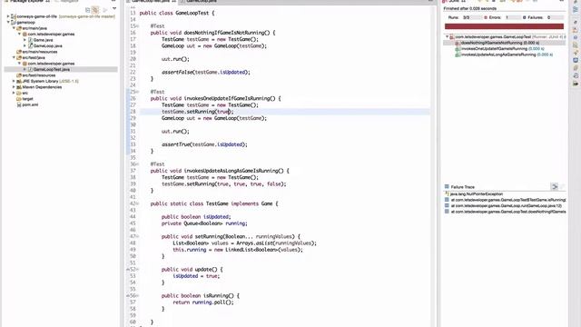581x327 pixels.
Task: Select Game.java in Package Explorer
Action: point(43,40)
